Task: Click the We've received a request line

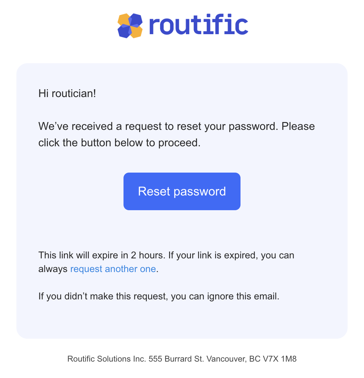Action: 177,126
